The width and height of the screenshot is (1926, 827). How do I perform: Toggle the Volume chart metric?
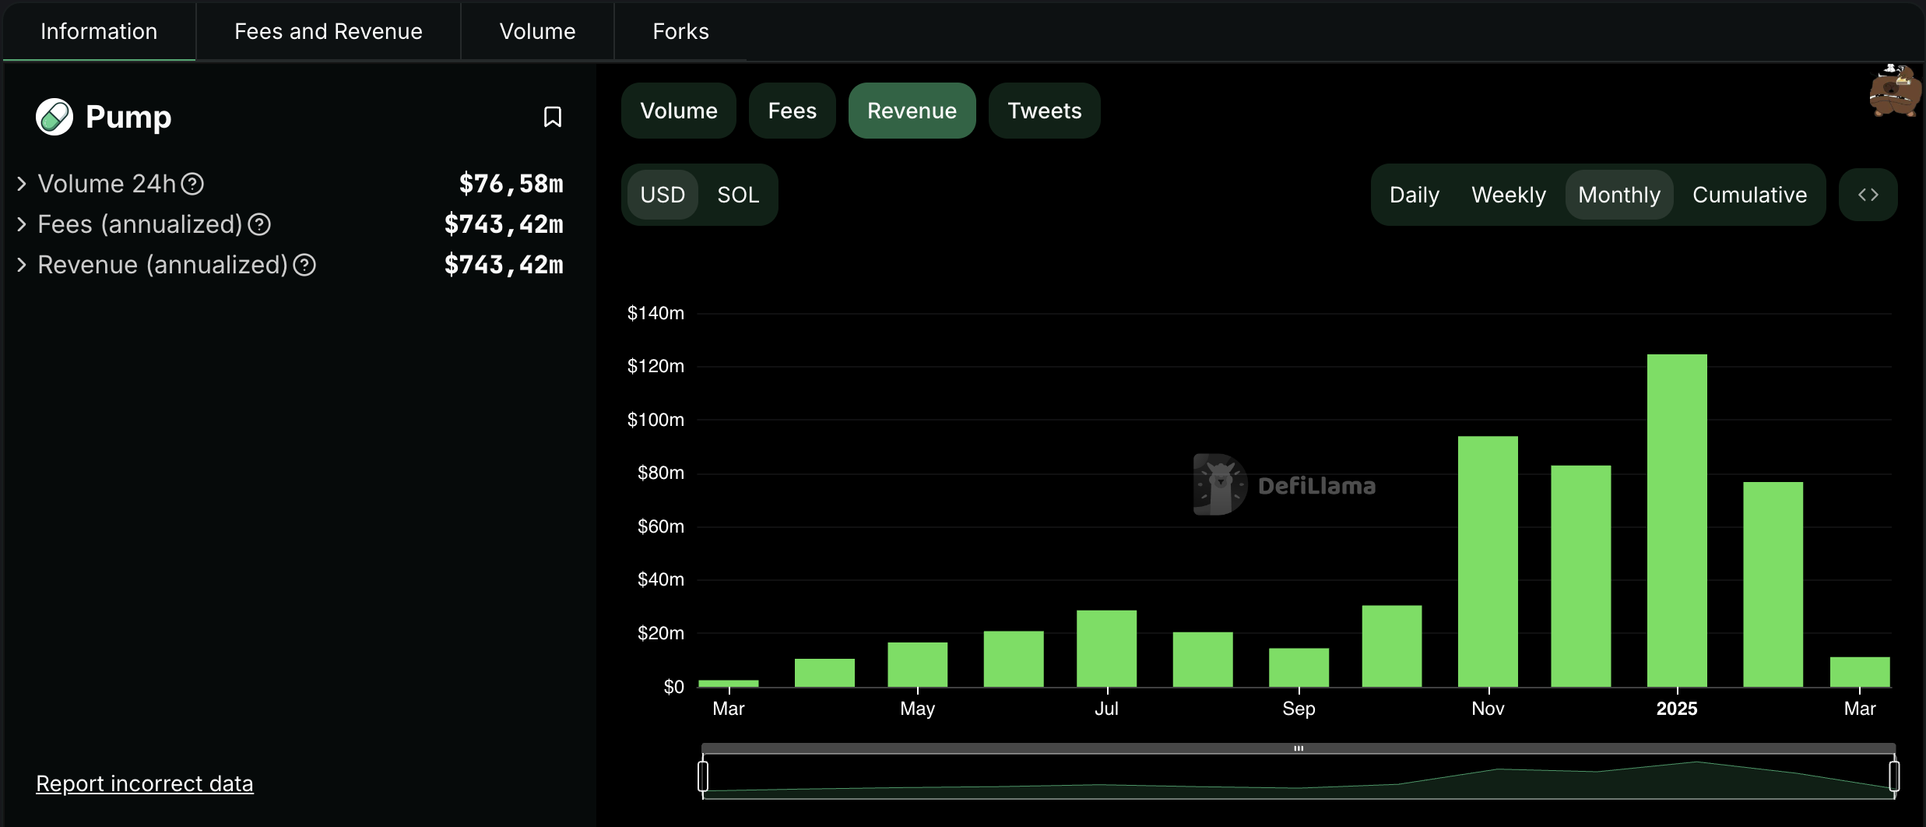(x=679, y=111)
